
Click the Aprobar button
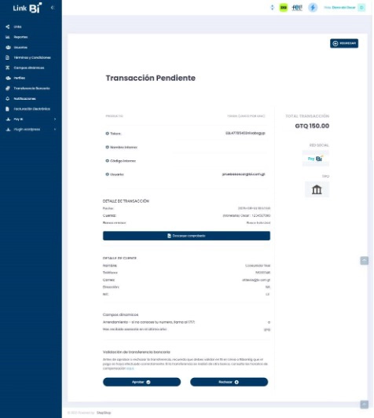pyautogui.click(x=141, y=382)
